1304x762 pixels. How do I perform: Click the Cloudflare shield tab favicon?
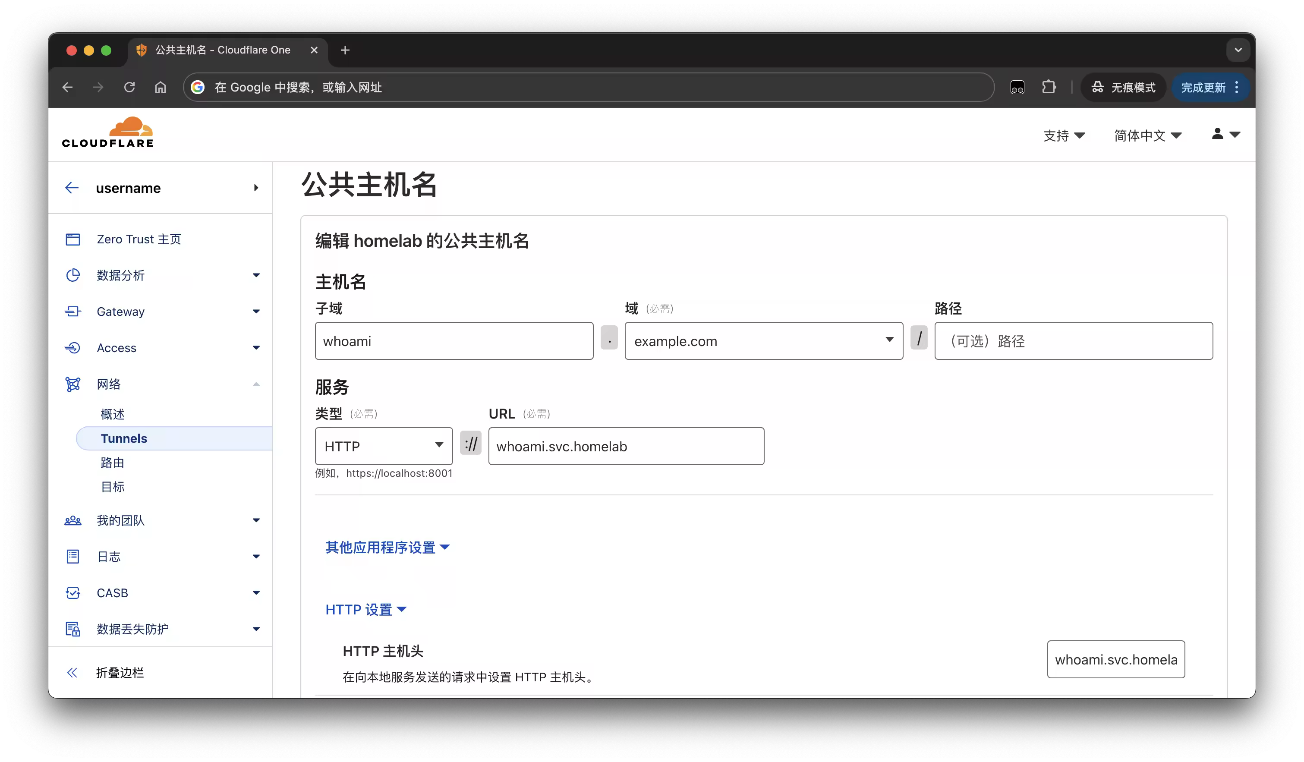click(x=141, y=50)
